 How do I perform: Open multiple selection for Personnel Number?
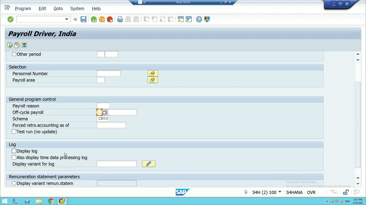(153, 73)
